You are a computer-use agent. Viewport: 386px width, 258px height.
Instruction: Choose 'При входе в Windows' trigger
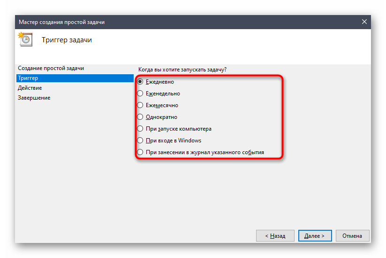[140, 141]
